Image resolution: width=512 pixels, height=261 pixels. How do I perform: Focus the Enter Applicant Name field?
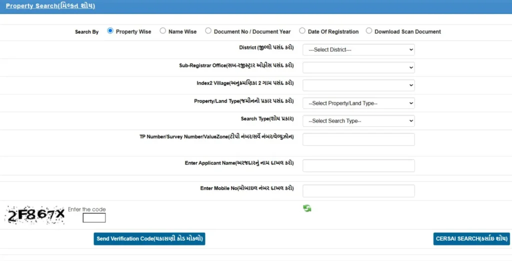(x=358, y=165)
